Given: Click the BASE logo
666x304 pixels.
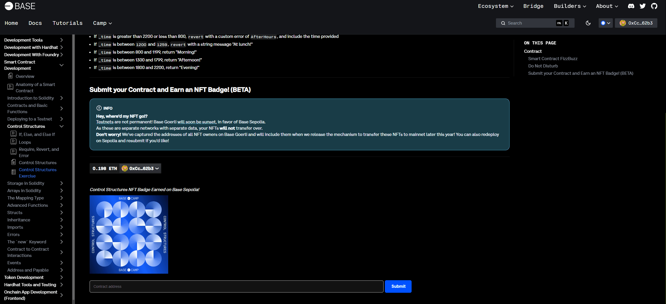Looking at the screenshot, I should [x=20, y=6].
